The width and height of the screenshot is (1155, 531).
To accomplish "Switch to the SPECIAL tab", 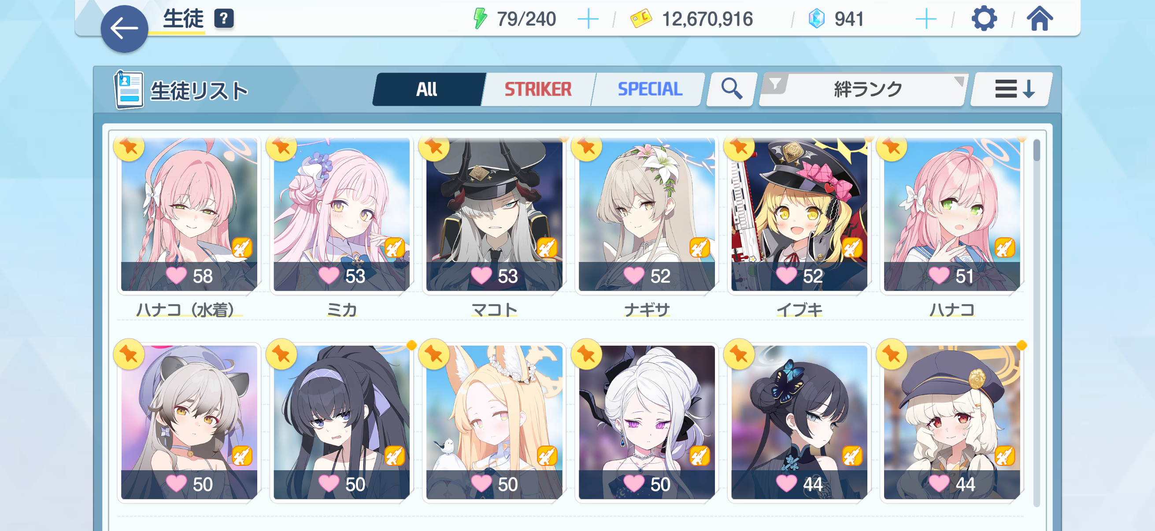I will coord(650,89).
